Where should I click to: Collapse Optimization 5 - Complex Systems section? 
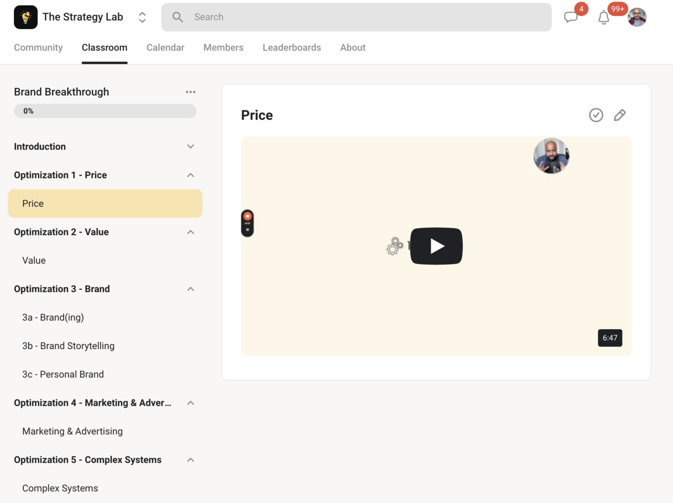point(191,460)
